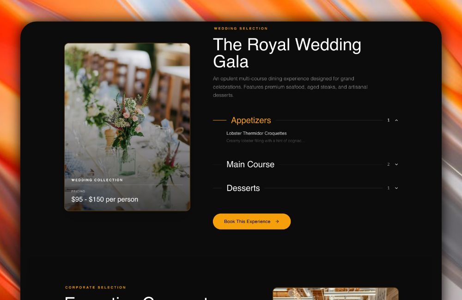Expand the Desserts chevron
Viewport: 462px width, 300px height.
[396, 188]
